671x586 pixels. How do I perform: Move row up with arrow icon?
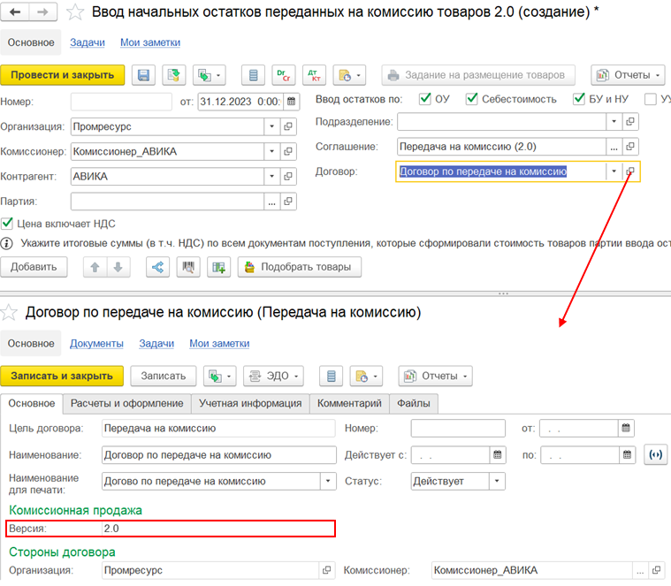point(95,267)
